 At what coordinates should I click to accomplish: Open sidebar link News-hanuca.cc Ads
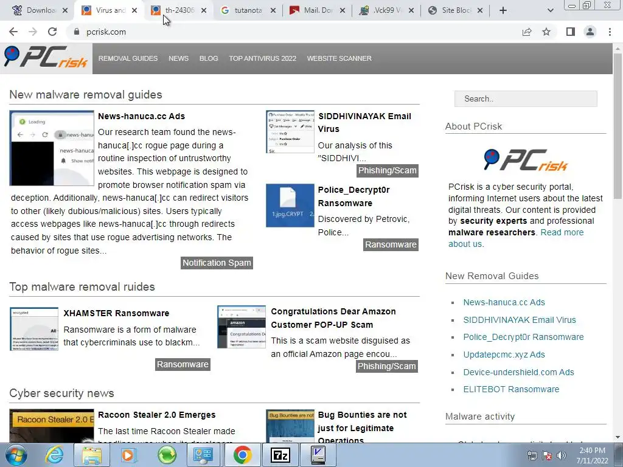click(x=504, y=302)
